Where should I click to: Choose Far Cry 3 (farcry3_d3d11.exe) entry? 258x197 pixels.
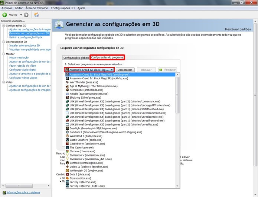coord(120,186)
